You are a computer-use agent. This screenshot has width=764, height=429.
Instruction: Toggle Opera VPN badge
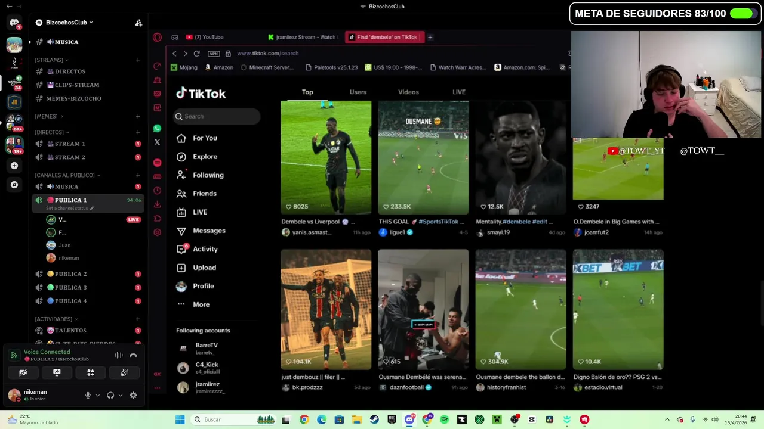pyautogui.click(x=214, y=54)
